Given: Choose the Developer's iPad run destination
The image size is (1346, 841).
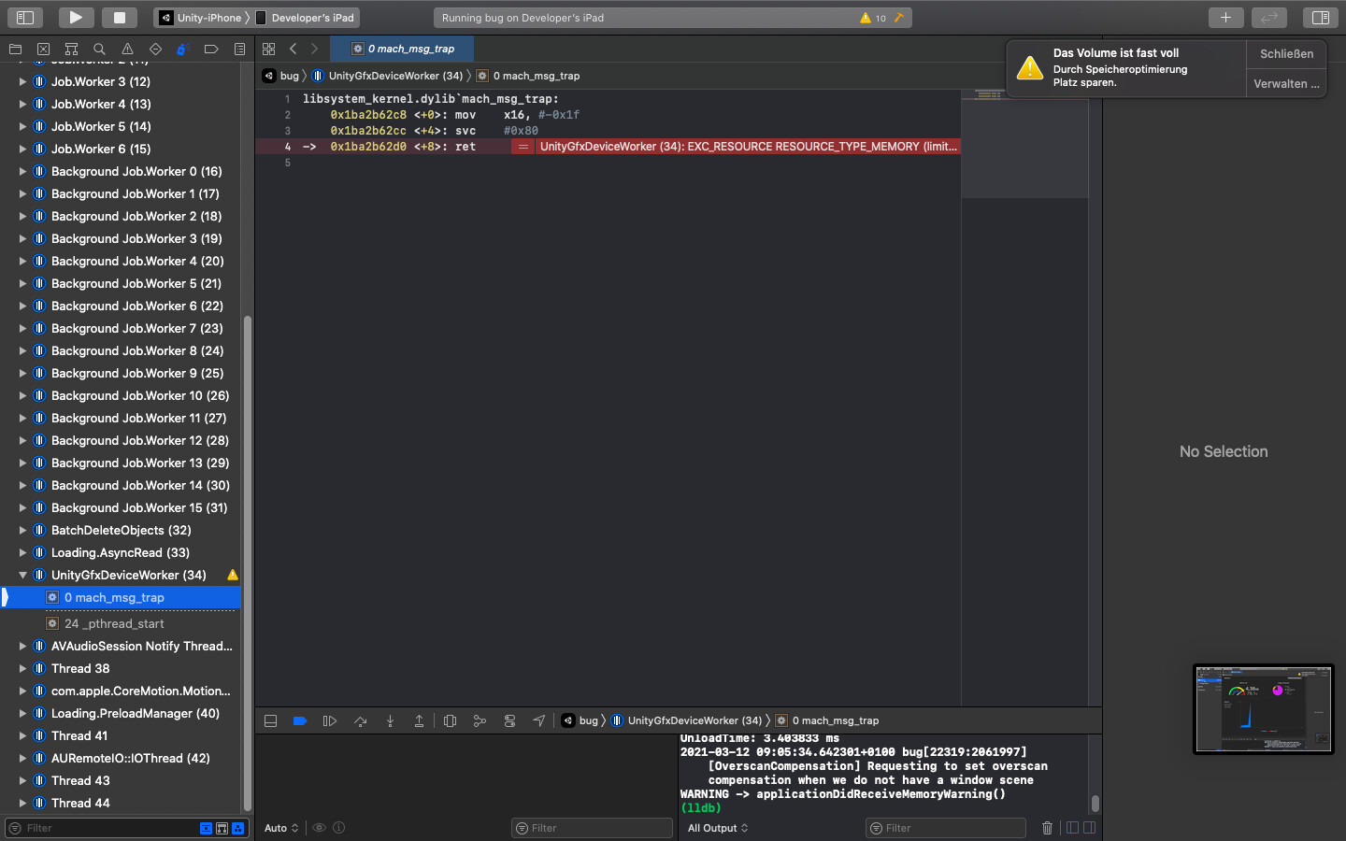Looking at the screenshot, I should [305, 18].
